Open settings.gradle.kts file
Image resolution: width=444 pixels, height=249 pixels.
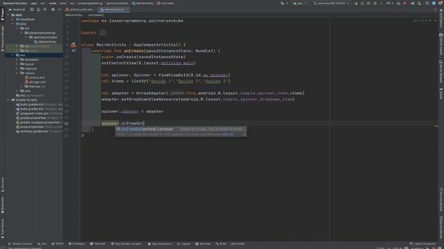tap(39, 131)
